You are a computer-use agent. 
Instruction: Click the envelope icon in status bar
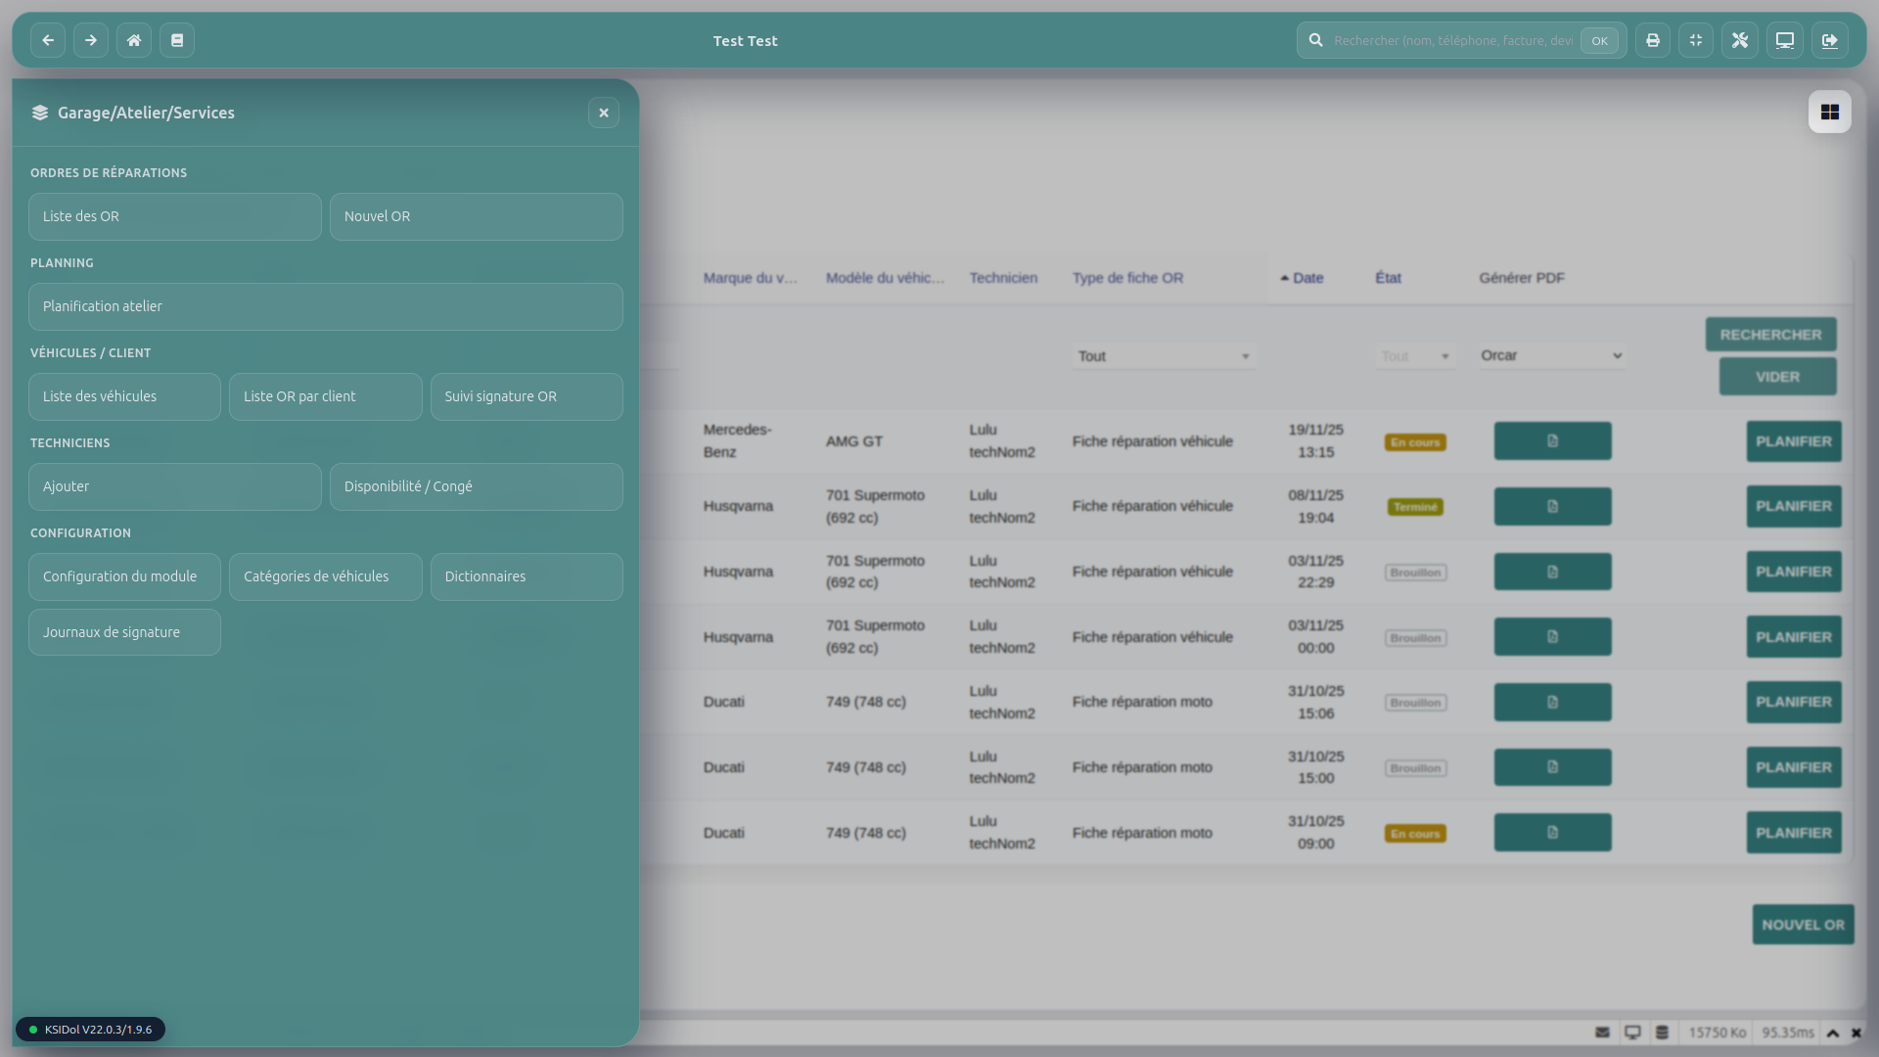[1602, 1033]
